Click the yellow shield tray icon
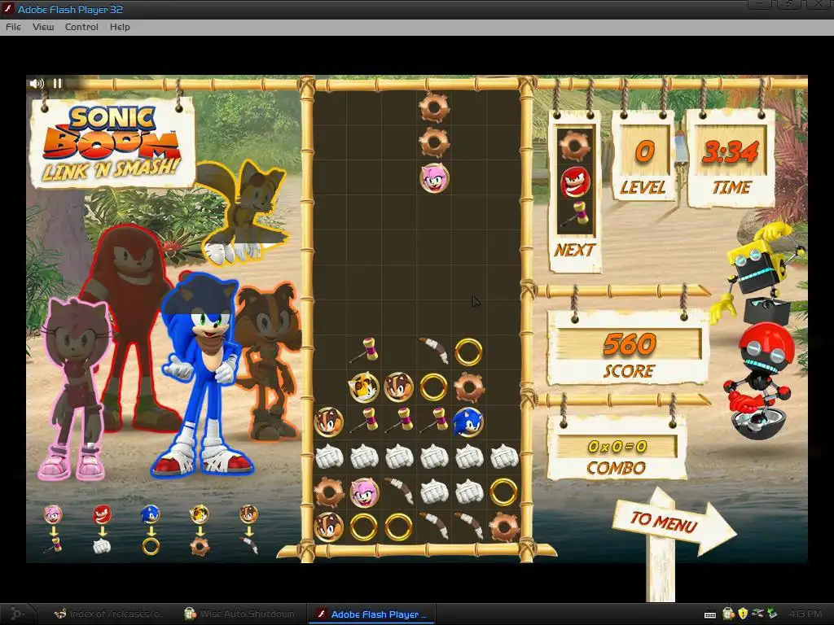The width and height of the screenshot is (834, 625). pyautogui.click(x=743, y=614)
